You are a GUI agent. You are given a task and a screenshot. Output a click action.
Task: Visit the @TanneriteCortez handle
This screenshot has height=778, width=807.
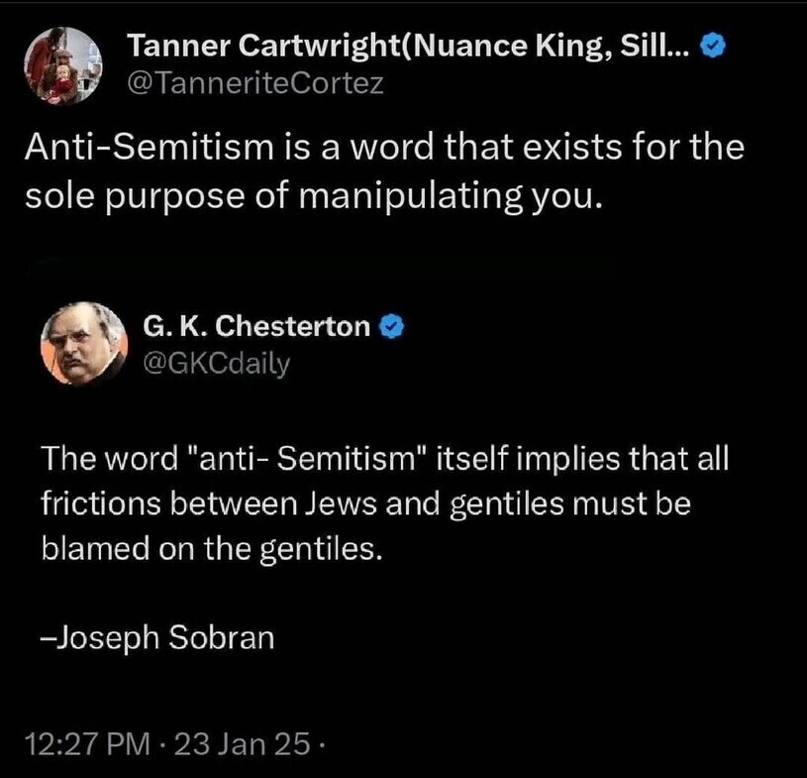pos(255,84)
